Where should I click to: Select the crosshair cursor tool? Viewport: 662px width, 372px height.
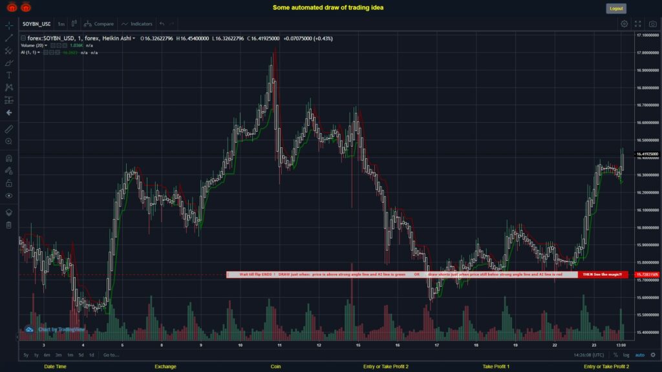coord(9,25)
